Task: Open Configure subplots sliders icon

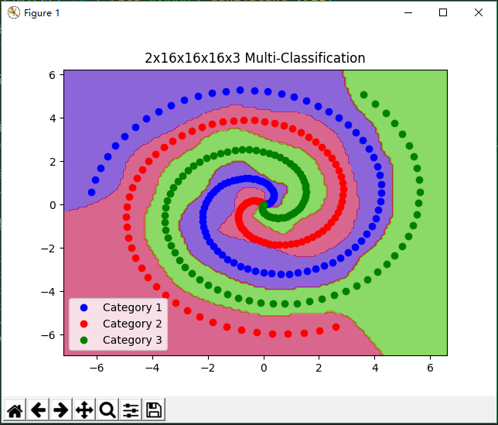Action: (x=131, y=410)
